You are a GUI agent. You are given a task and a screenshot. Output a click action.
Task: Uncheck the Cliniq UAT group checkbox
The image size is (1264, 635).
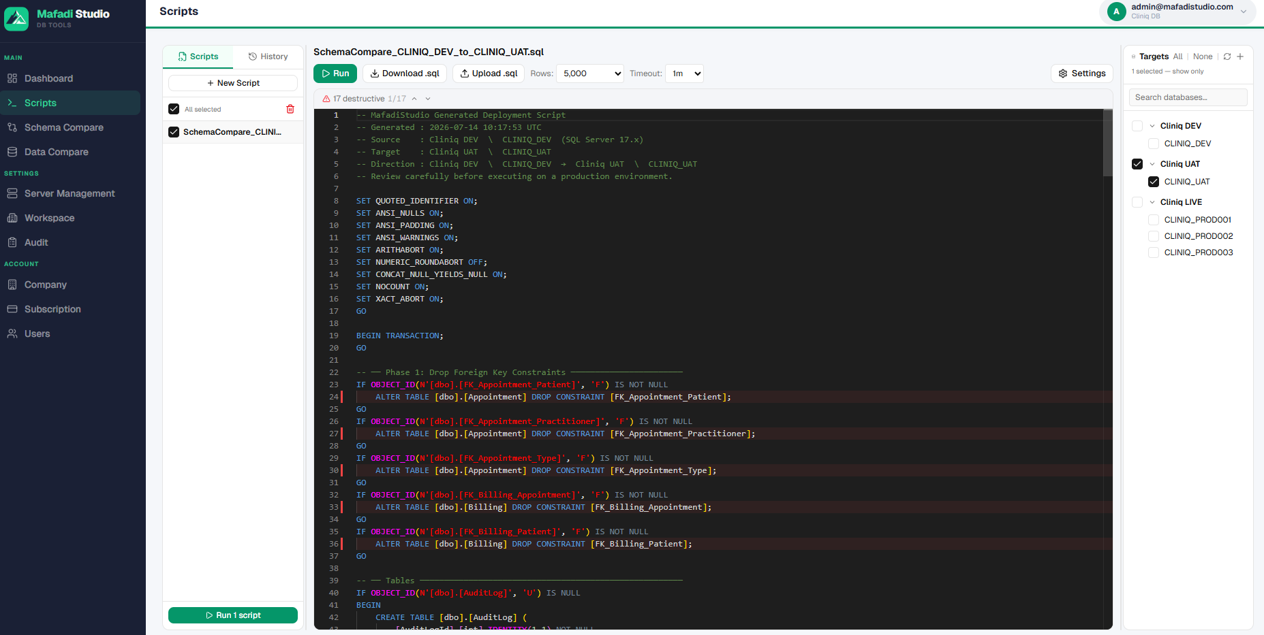click(x=1137, y=164)
